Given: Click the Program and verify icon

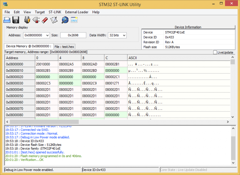Looking at the screenshot, I should [54, 20].
